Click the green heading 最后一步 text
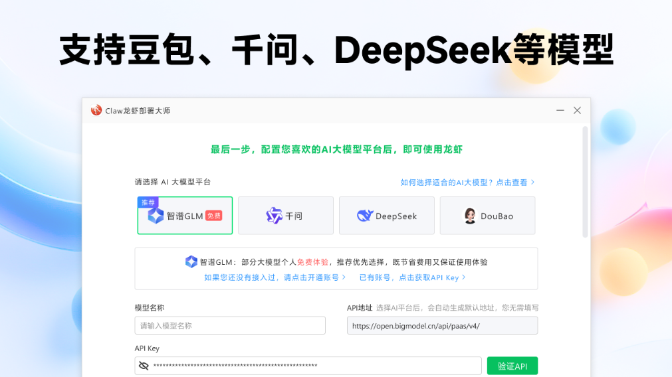Screen dimensions: 672x377 (336, 149)
